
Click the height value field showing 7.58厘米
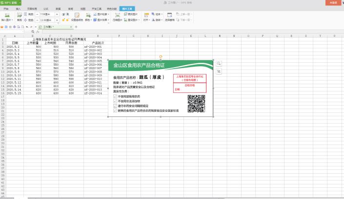(47, 14)
